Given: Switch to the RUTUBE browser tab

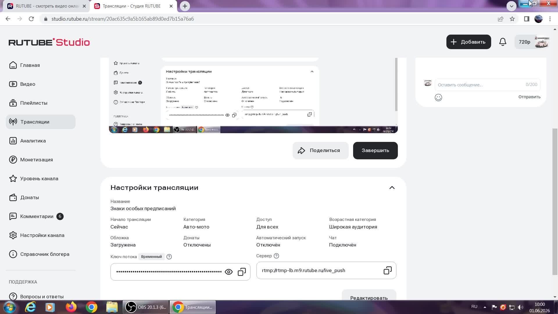Looking at the screenshot, I should pos(46,6).
